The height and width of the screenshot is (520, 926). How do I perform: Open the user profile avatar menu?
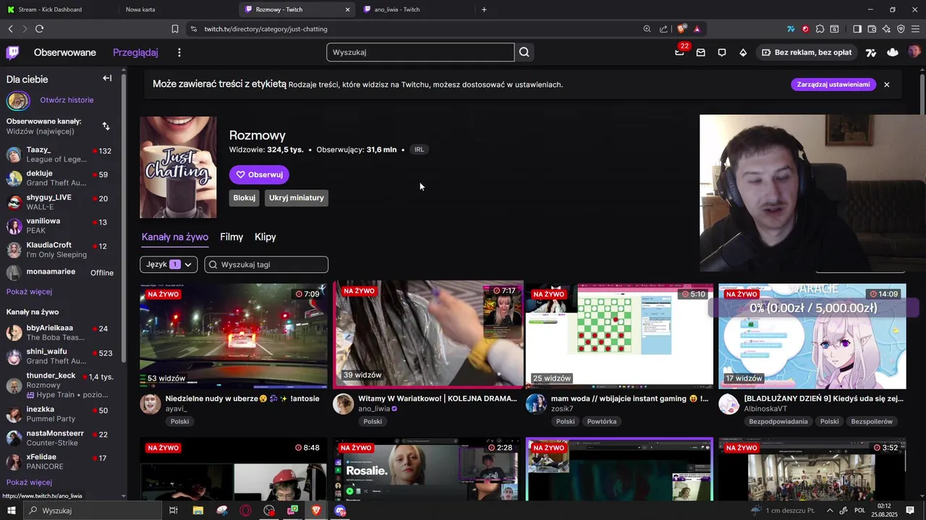(x=914, y=52)
